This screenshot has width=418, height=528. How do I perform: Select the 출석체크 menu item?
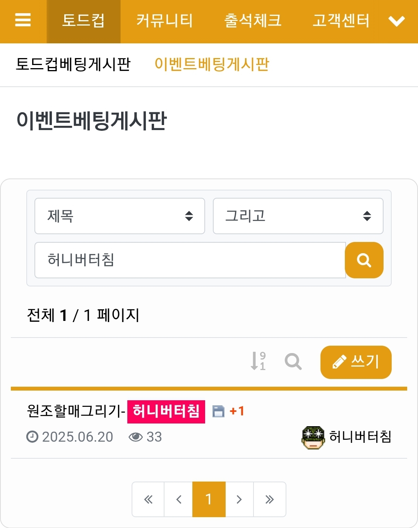point(253,21)
